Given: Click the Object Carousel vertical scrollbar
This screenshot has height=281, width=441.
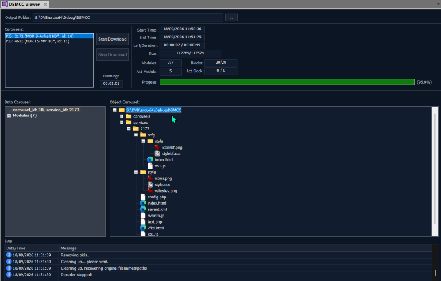Looking at the screenshot, I should click(435, 171).
